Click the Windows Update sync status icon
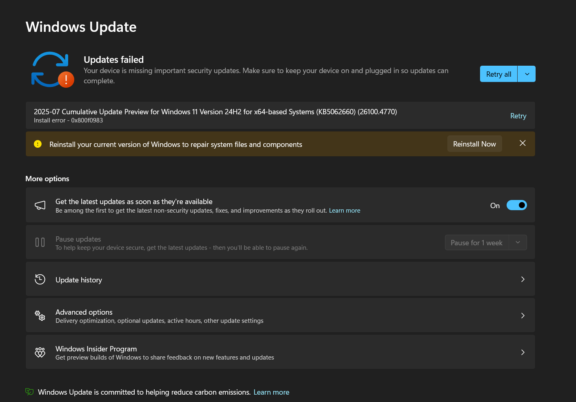 coord(53,69)
